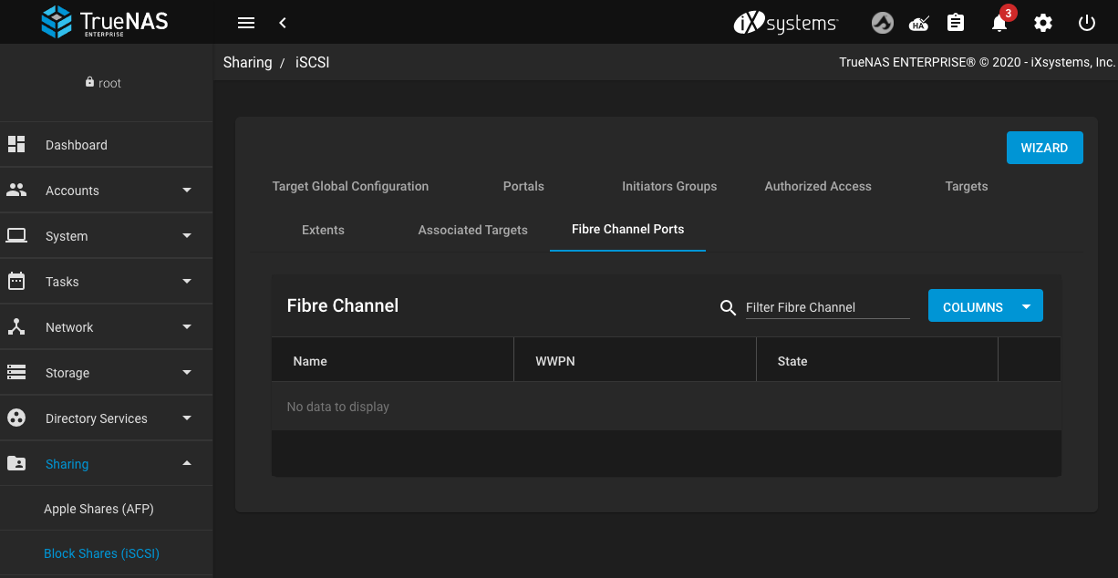Open the task manager clipboard icon
This screenshot has height=578, width=1118.
click(956, 23)
